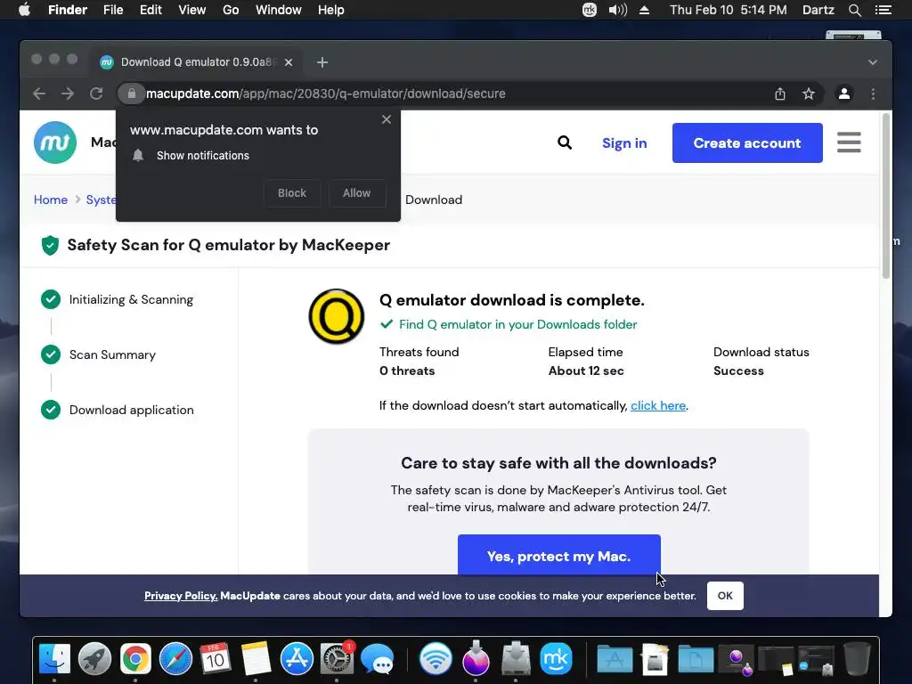Click the site lock icon in address bar

[x=132, y=94]
